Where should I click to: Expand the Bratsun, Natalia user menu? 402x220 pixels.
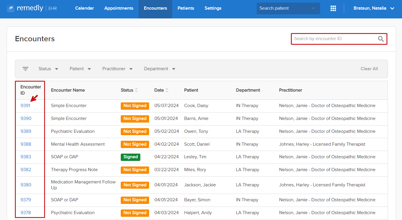tap(374, 8)
